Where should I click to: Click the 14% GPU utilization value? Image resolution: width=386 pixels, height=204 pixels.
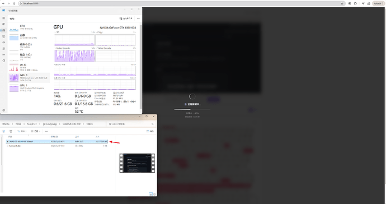coord(57,96)
